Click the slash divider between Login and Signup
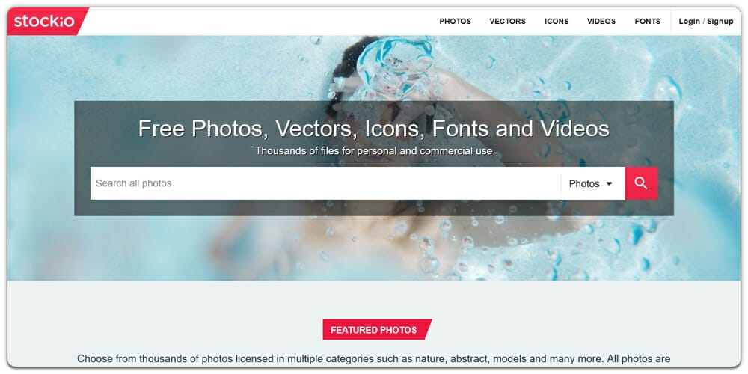The width and height of the screenshot is (748, 374). tap(704, 22)
